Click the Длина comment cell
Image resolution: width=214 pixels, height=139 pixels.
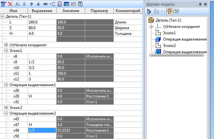[128, 22]
